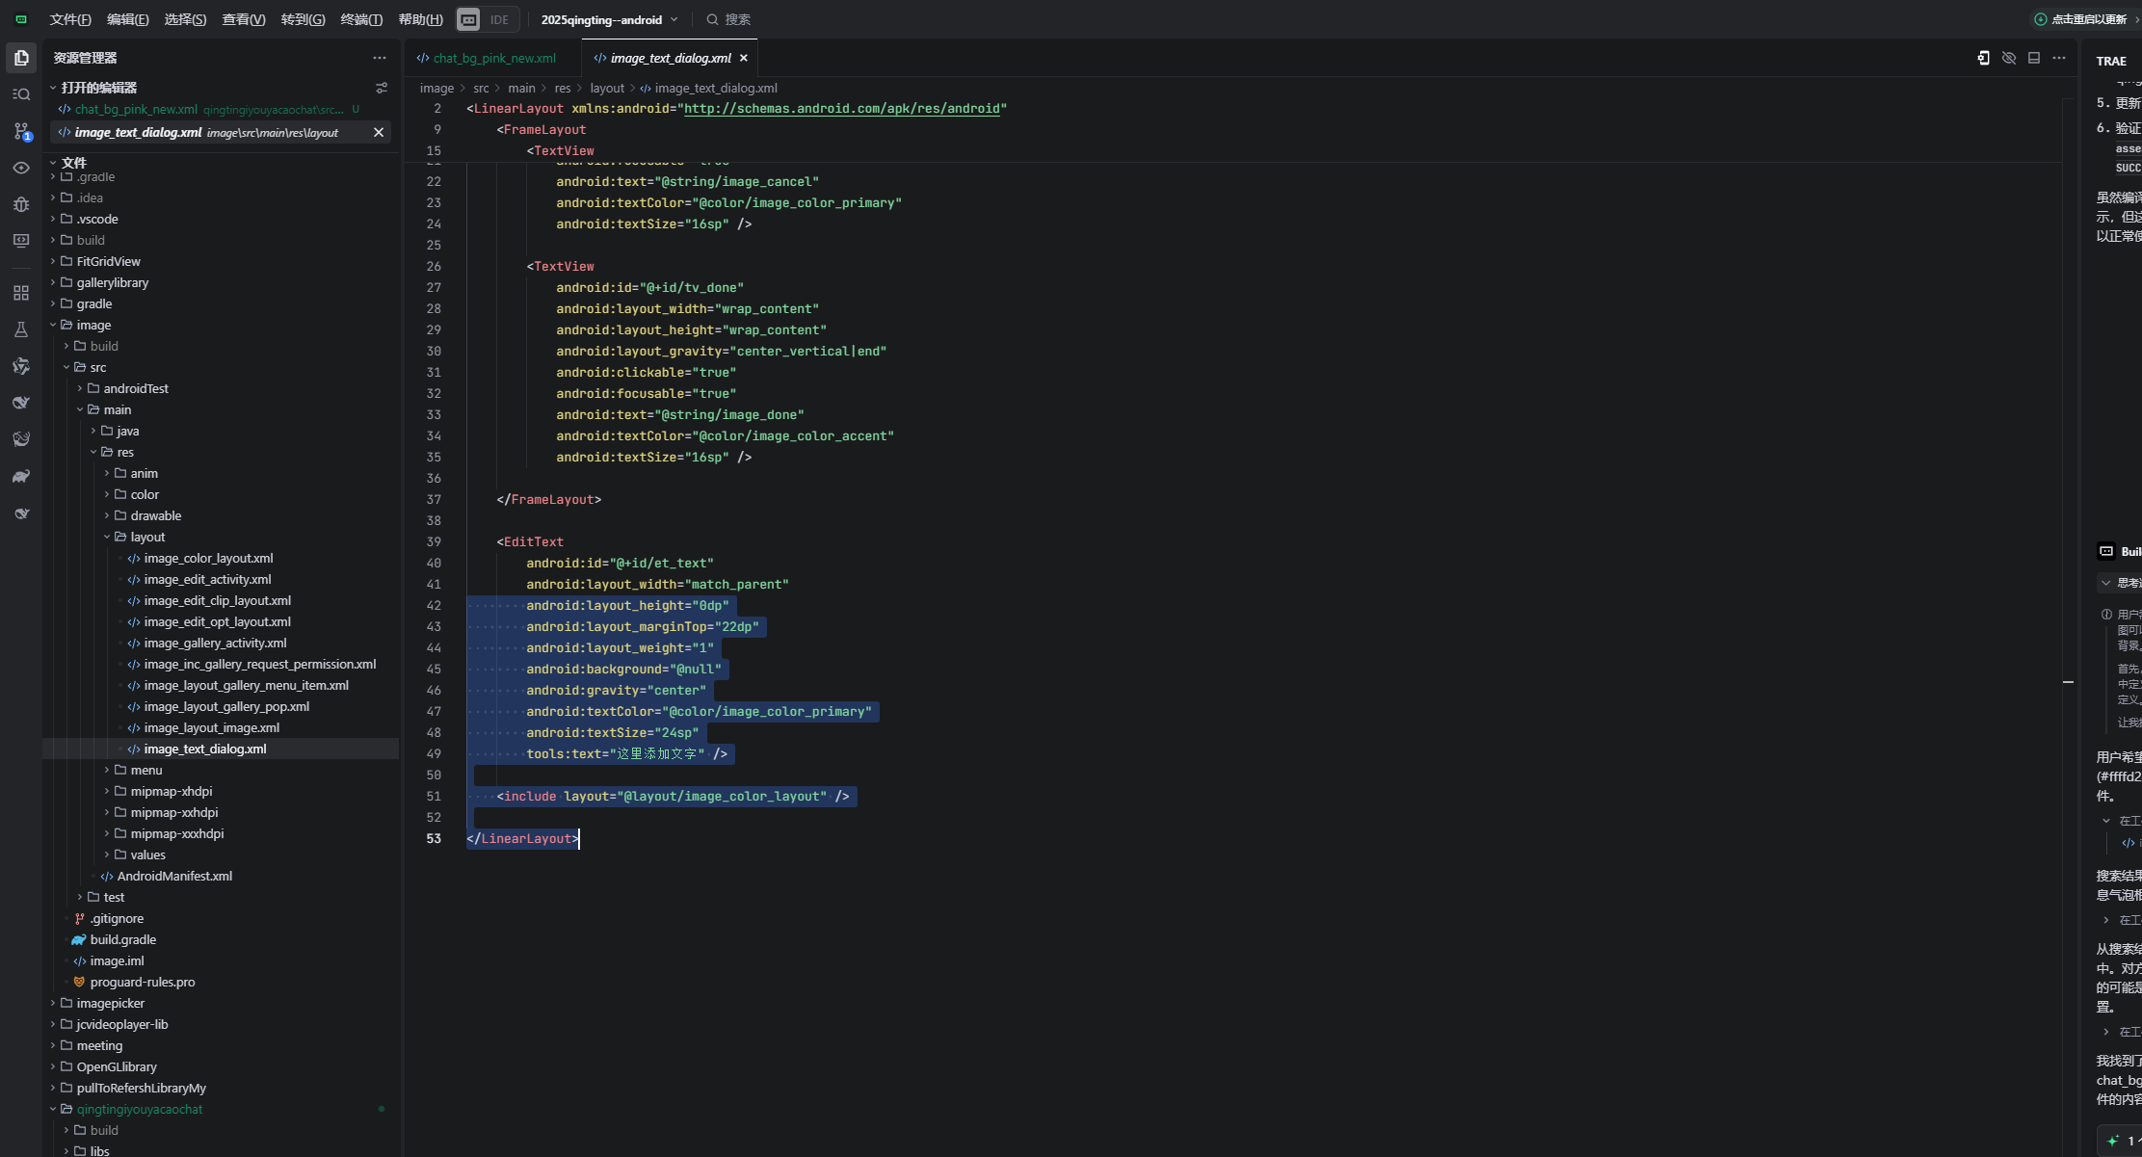The width and height of the screenshot is (2142, 1157).
Task: Toggle the crossed-eye visibility icon in editor toolbar
Action: coord(2009,58)
